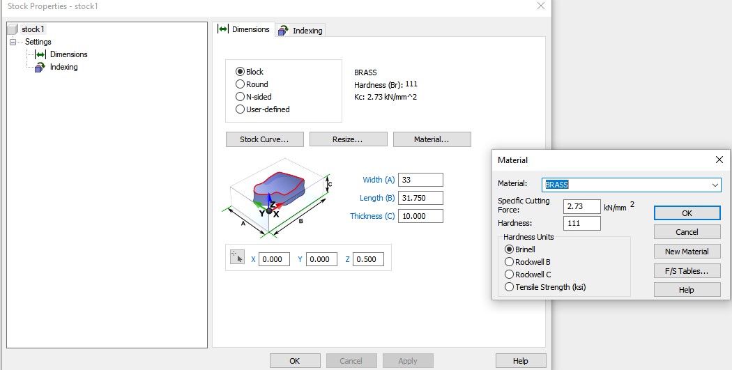Select Settings in the tree
Screen dimensions: 732x370
click(38, 42)
